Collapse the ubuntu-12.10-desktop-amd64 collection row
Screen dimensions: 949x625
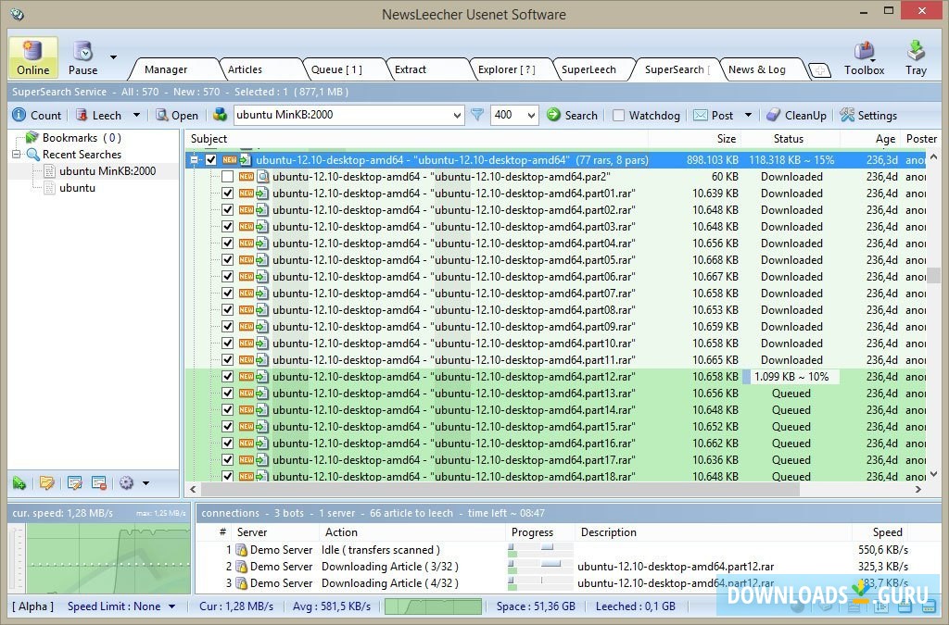pyautogui.click(x=195, y=160)
